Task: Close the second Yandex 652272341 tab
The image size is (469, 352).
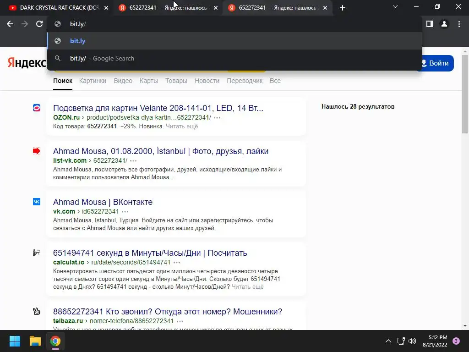Action: coord(216,8)
